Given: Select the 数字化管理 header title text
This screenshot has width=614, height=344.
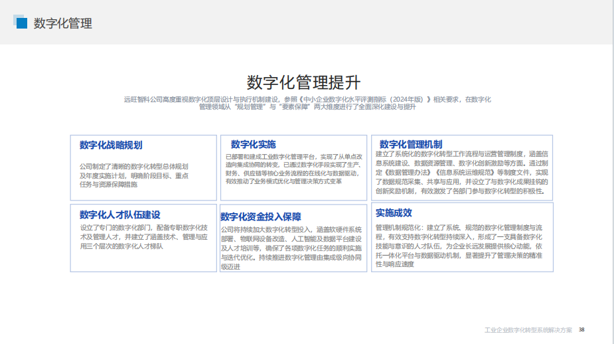Looking at the screenshot, I should [x=63, y=24].
